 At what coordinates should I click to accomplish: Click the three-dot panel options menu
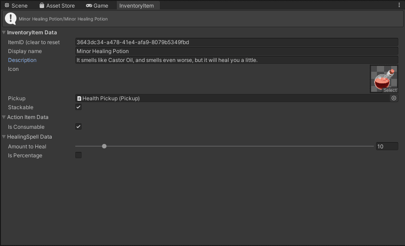(399, 5)
